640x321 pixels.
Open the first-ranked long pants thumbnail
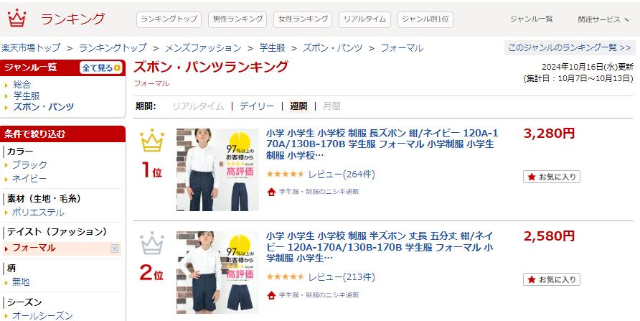(217, 170)
